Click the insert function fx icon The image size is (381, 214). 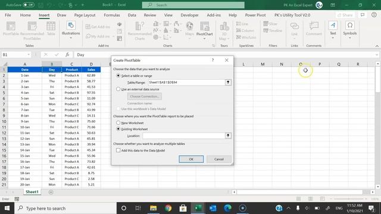point(67,55)
